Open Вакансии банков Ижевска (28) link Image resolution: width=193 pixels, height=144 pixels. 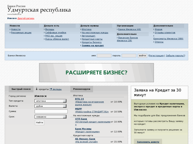127,39
